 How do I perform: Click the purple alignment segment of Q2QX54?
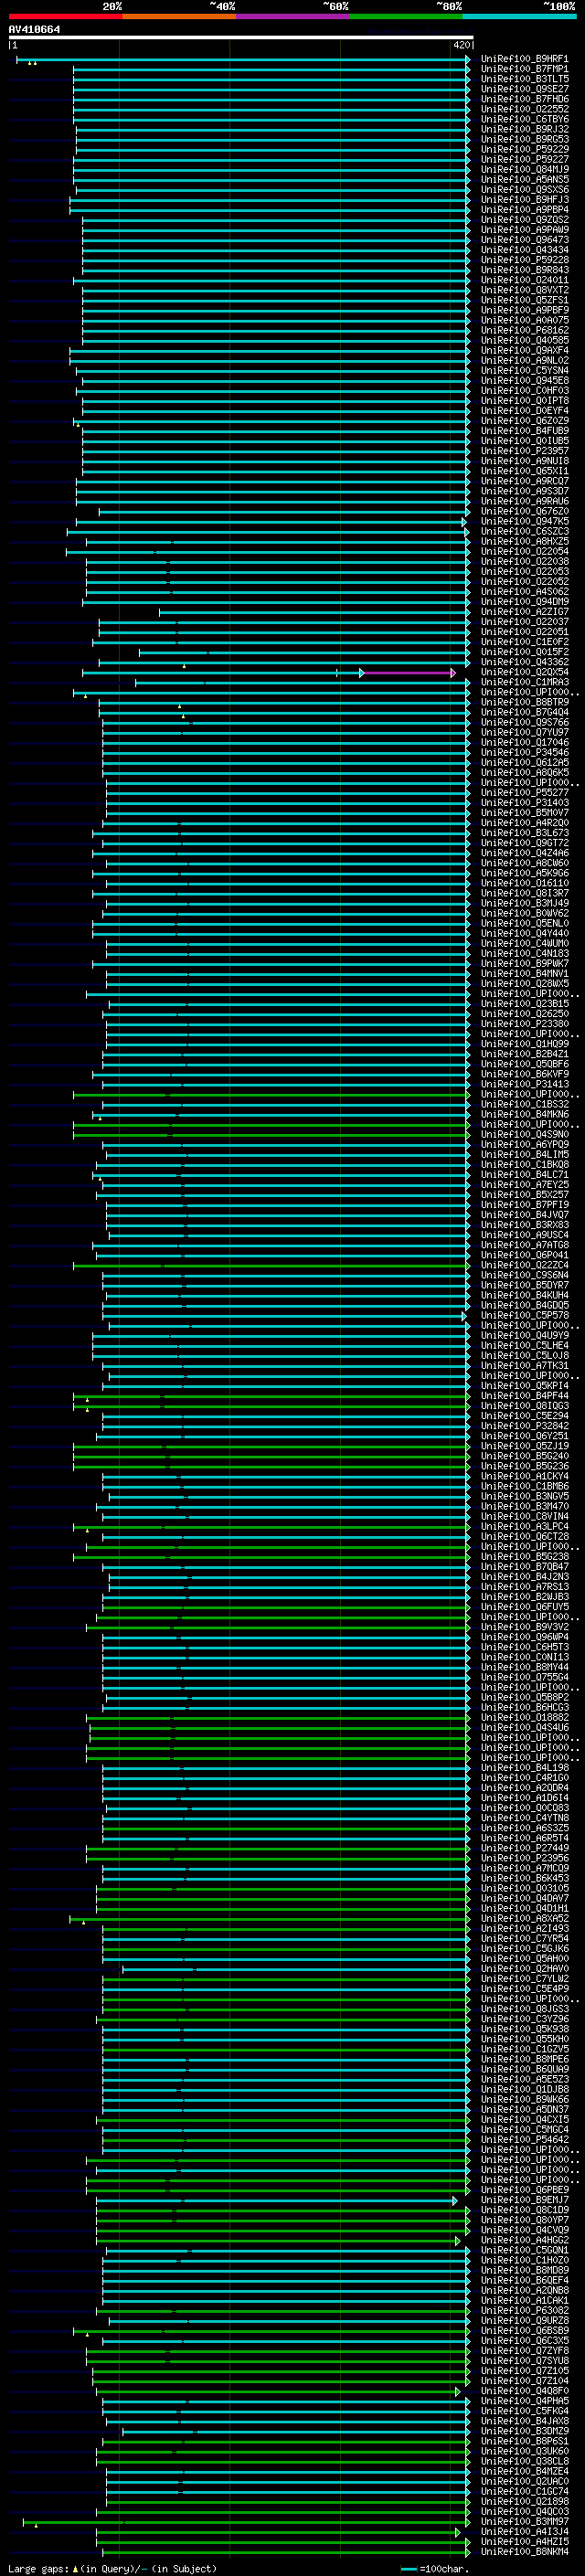tap(408, 673)
